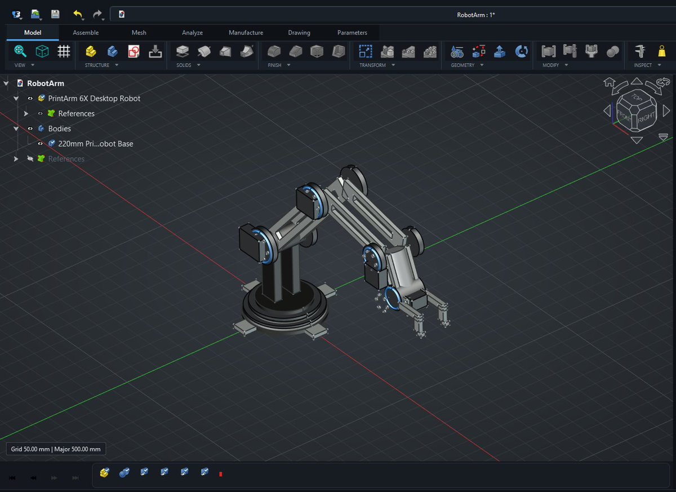Select the third hollow cube icon in FINISH
676x492 pixels.
point(317,51)
